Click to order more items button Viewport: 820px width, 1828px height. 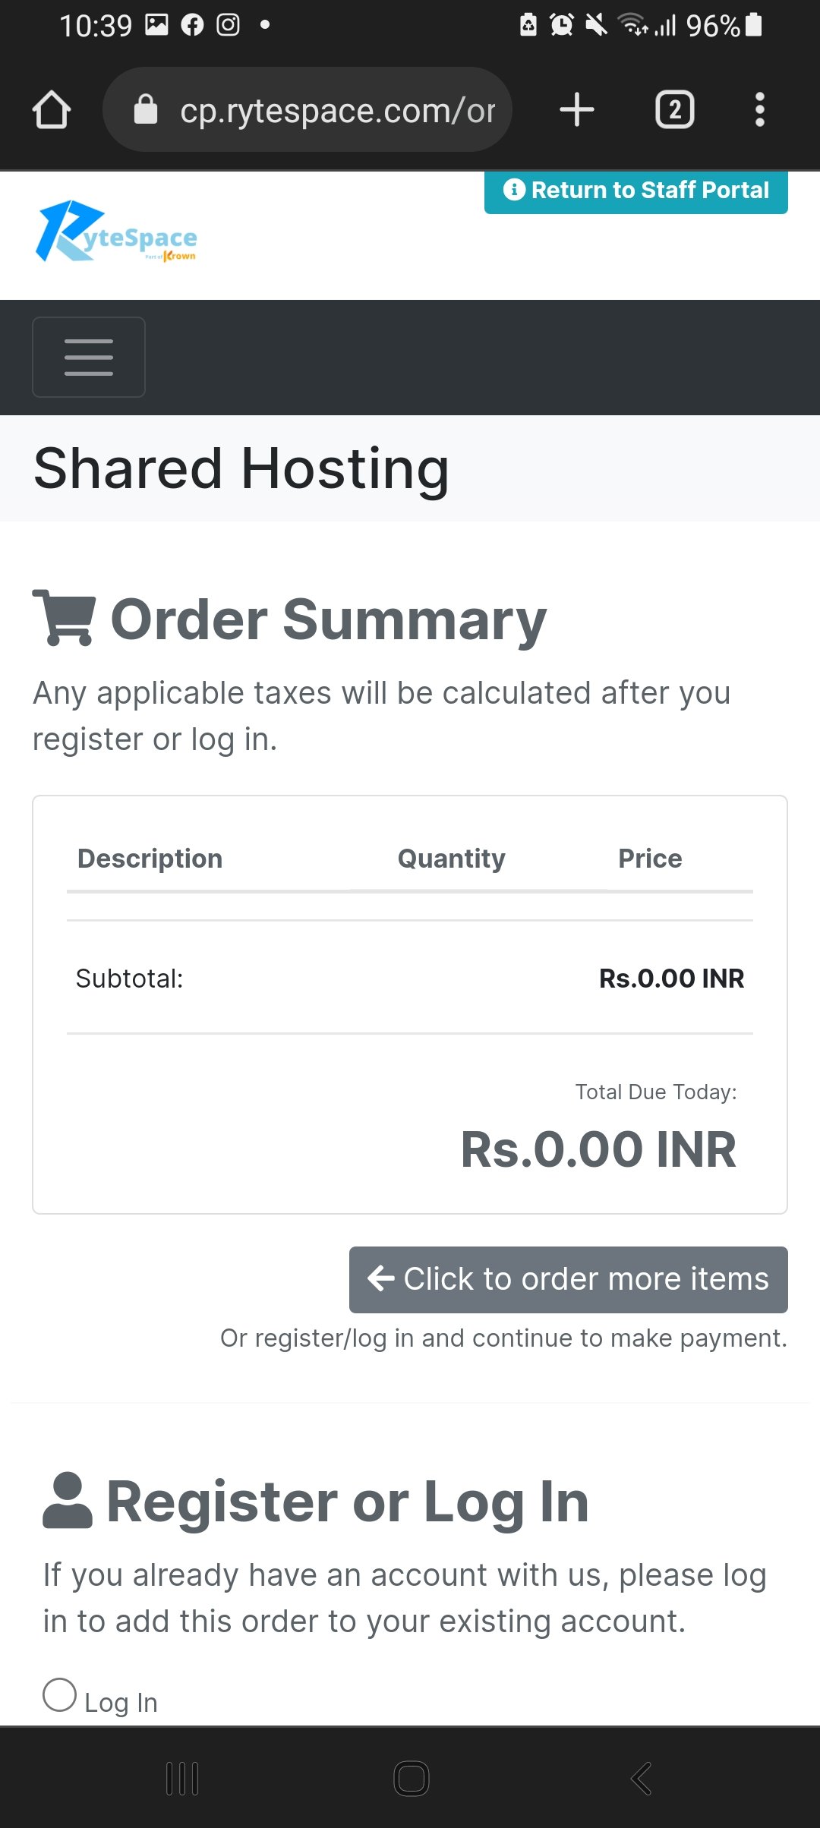pyautogui.click(x=568, y=1279)
